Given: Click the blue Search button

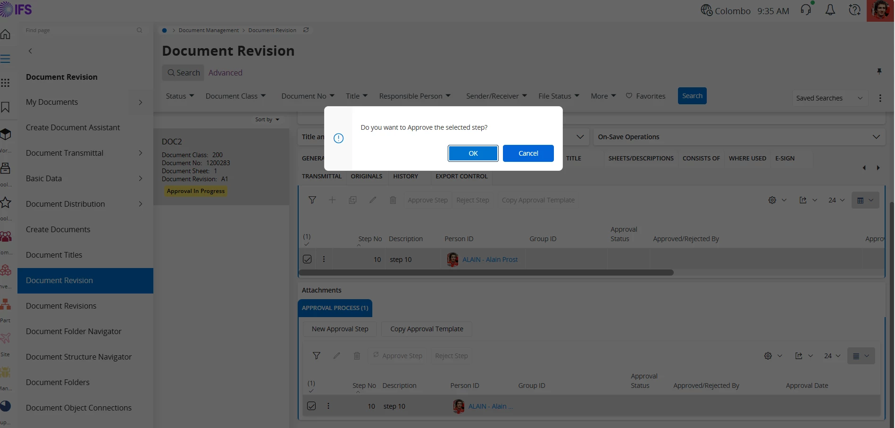Looking at the screenshot, I should pyautogui.click(x=692, y=96).
